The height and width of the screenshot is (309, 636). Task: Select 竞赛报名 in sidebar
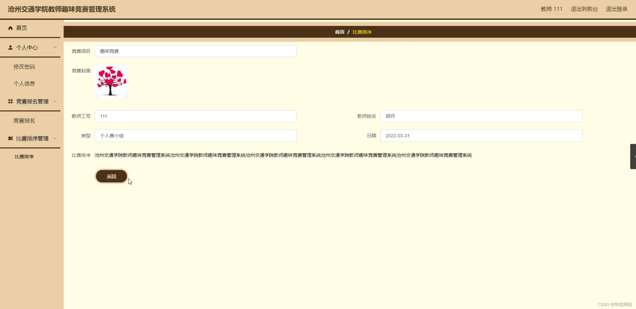(x=24, y=121)
